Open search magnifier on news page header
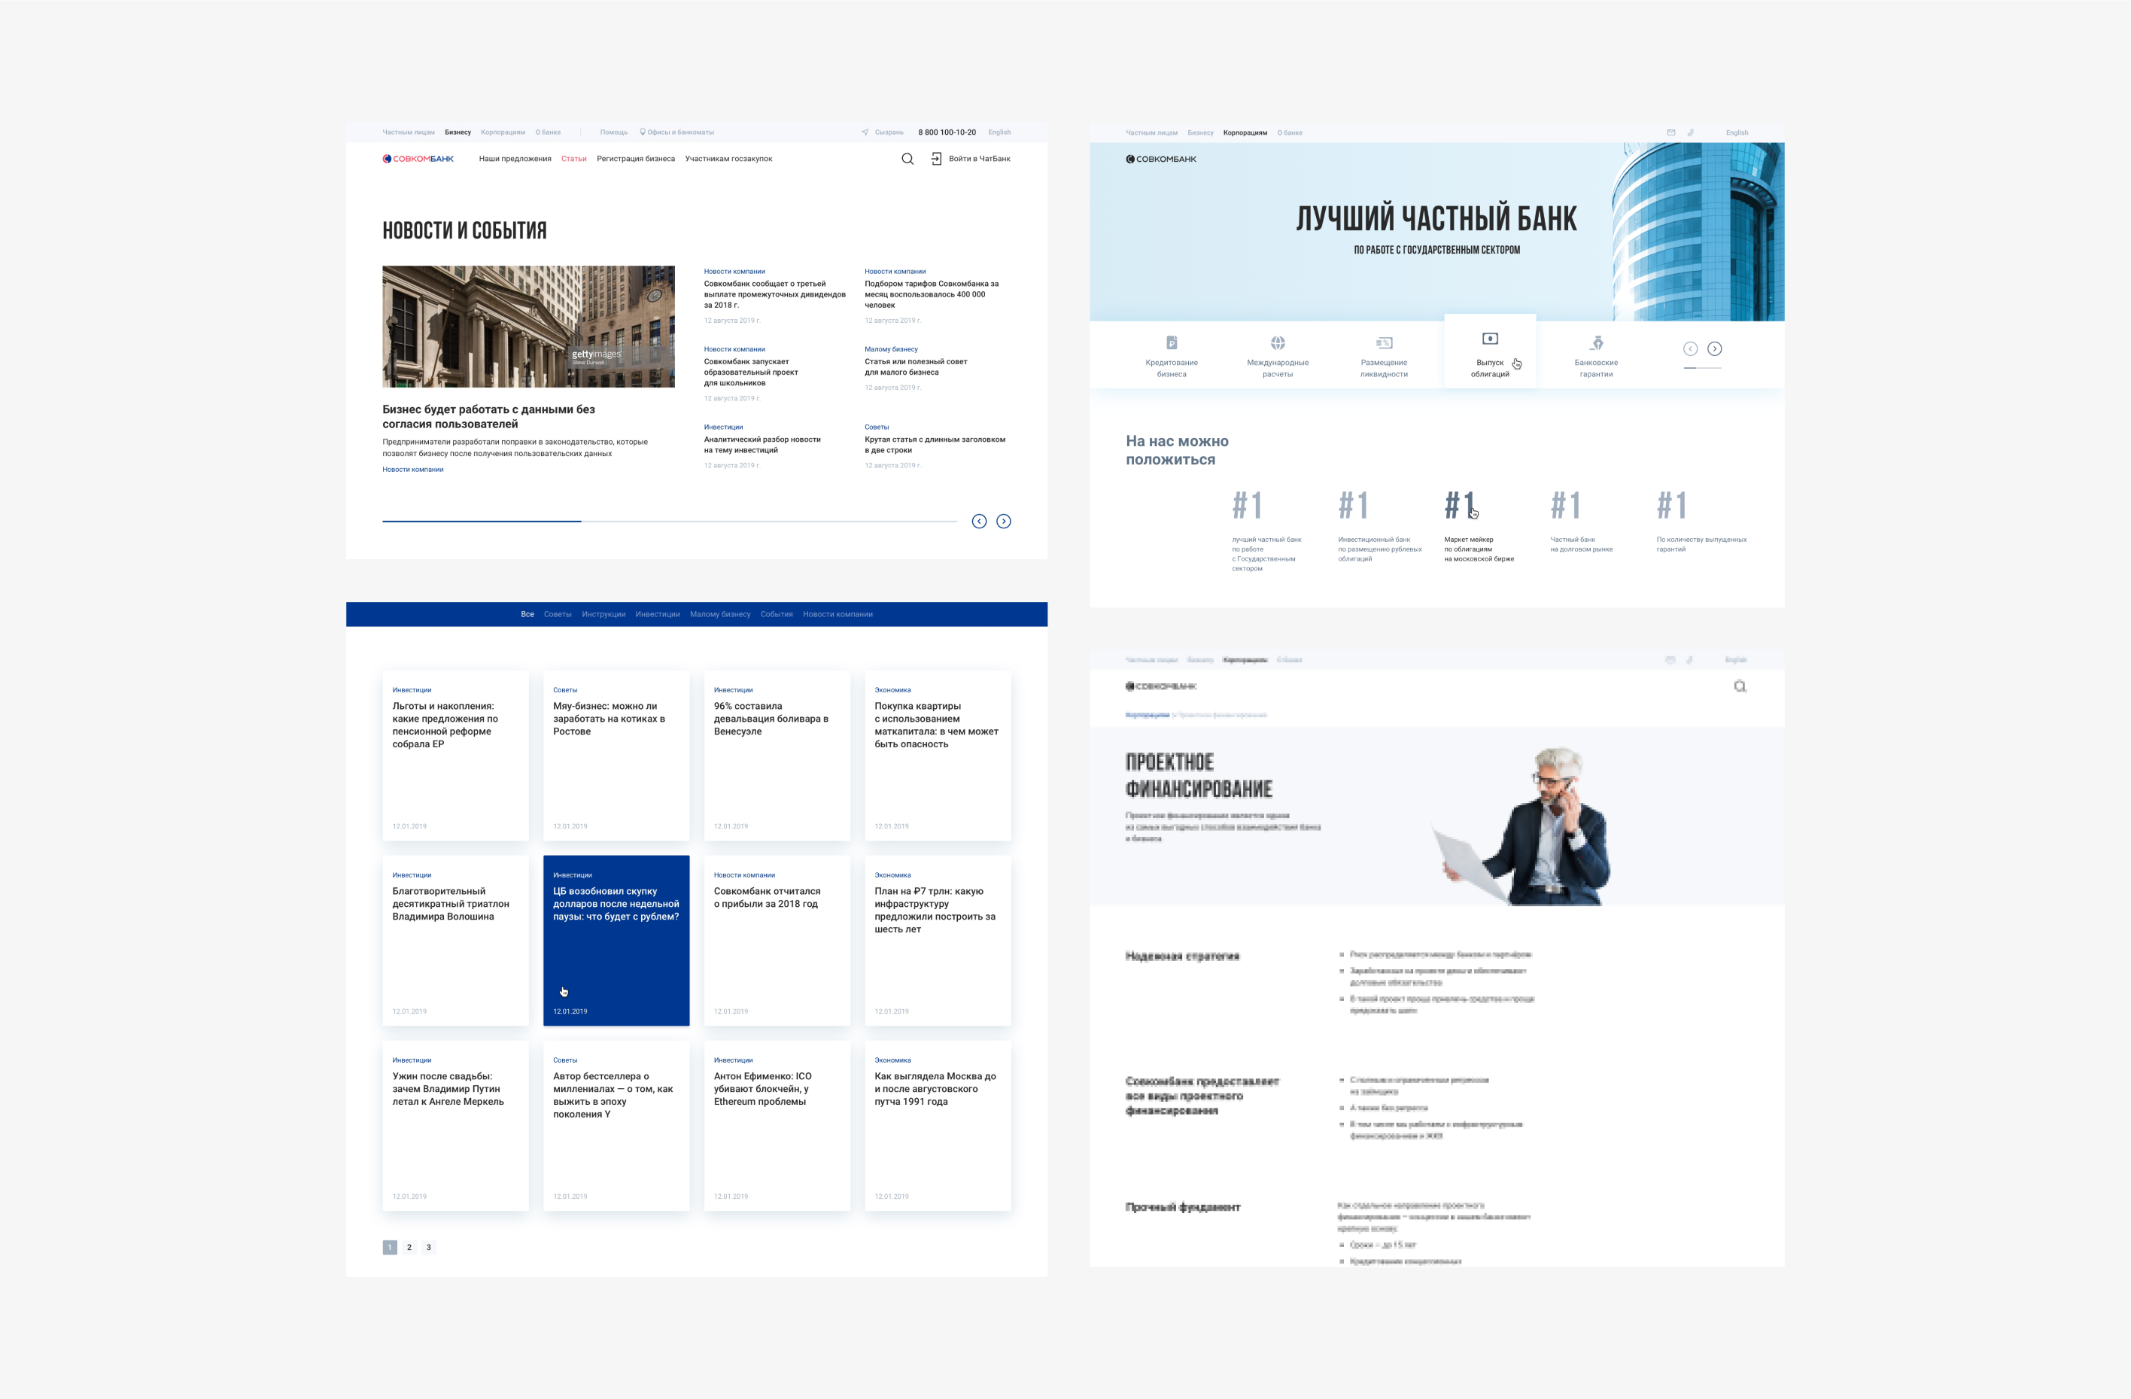2131x1399 pixels. (907, 159)
